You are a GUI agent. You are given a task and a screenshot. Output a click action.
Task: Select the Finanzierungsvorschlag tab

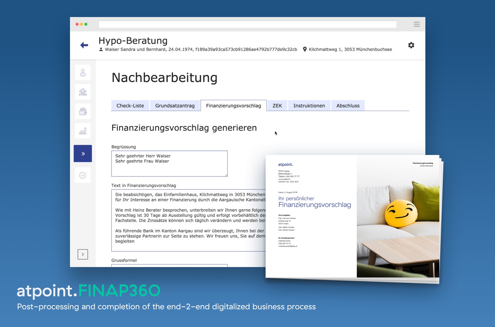pyautogui.click(x=234, y=106)
